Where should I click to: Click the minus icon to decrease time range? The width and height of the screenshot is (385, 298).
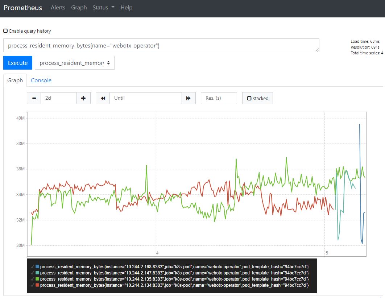pyautogui.click(x=34, y=98)
